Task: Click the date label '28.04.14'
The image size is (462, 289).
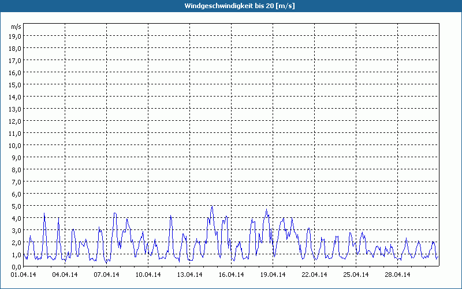Action: (x=397, y=275)
